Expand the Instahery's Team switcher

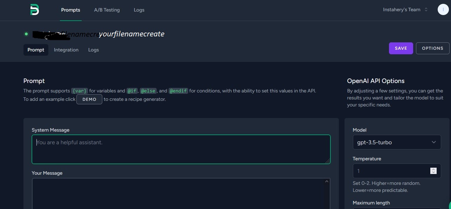tap(405, 10)
